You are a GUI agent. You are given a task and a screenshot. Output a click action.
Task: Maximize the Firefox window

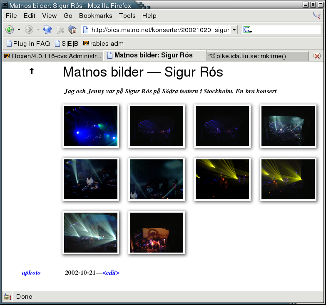tap(313, 4)
